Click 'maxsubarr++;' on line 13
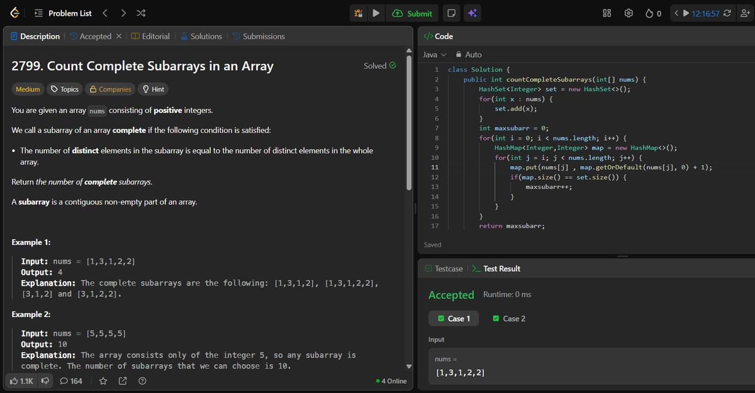Image resolution: width=755 pixels, height=393 pixels. [x=549, y=187]
